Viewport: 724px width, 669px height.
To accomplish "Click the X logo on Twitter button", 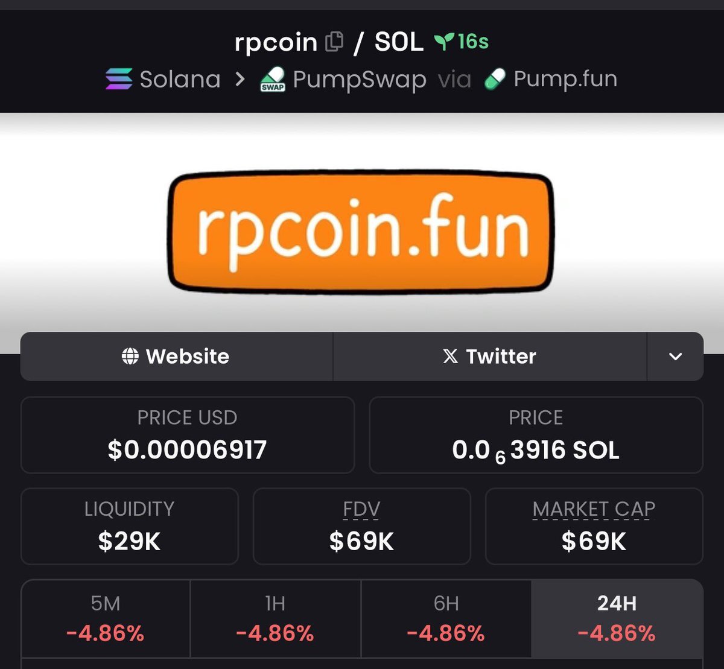I will 450,357.
